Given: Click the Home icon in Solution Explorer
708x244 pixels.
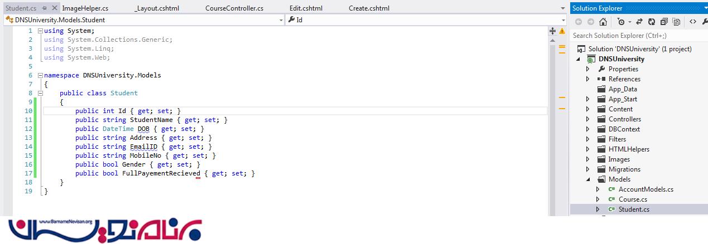Looking at the screenshot, I should point(603,22).
